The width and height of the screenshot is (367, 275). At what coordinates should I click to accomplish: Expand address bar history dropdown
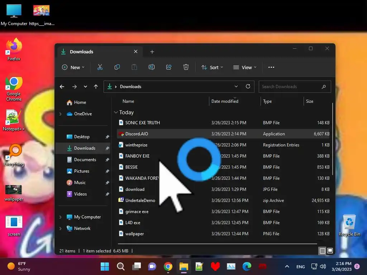point(236,87)
